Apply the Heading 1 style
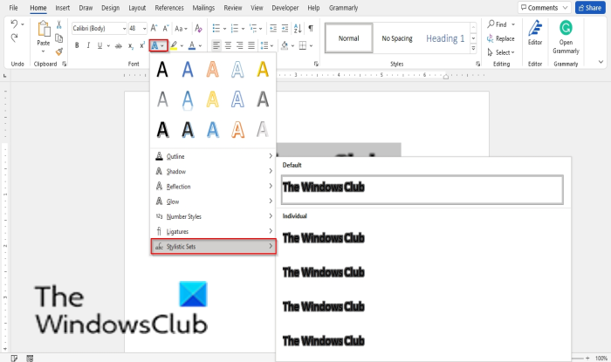The height and width of the screenshot is (362, 611). (x=445, y=38)
